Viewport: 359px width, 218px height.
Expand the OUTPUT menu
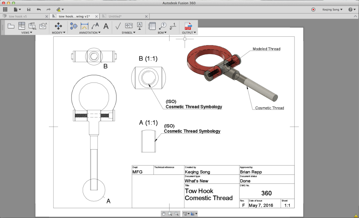[189, 33]
